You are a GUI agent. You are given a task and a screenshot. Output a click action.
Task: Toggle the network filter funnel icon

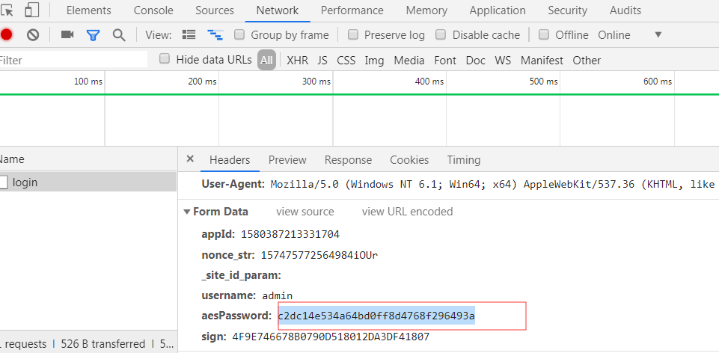click(93, 35)
